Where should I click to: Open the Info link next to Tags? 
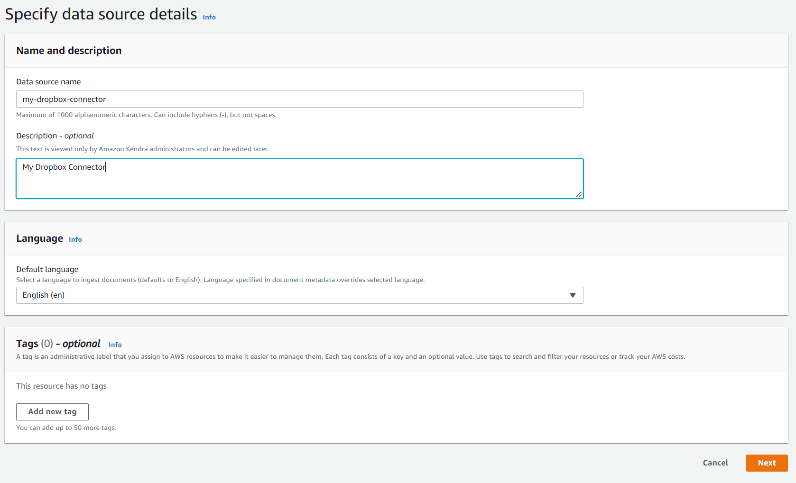coord(115,345)
